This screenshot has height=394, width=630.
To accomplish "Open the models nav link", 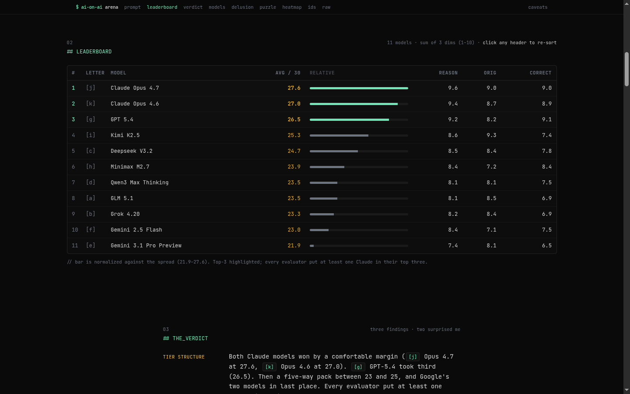I will (217, 7).
